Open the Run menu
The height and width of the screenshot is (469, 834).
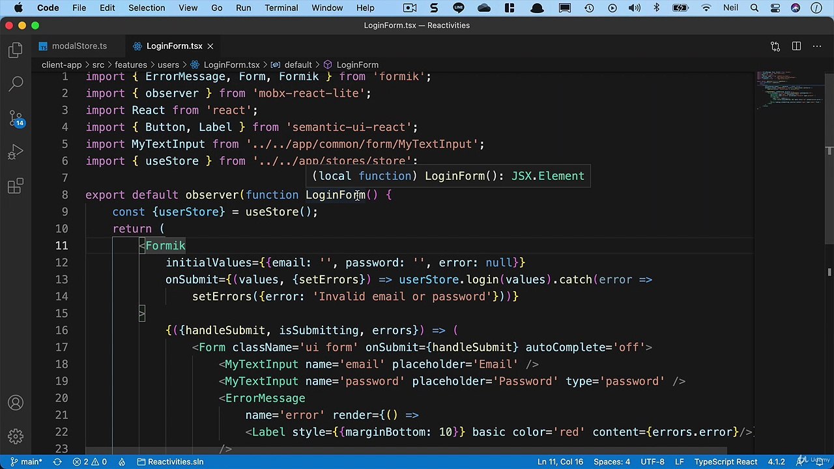(x=243, y=8)
